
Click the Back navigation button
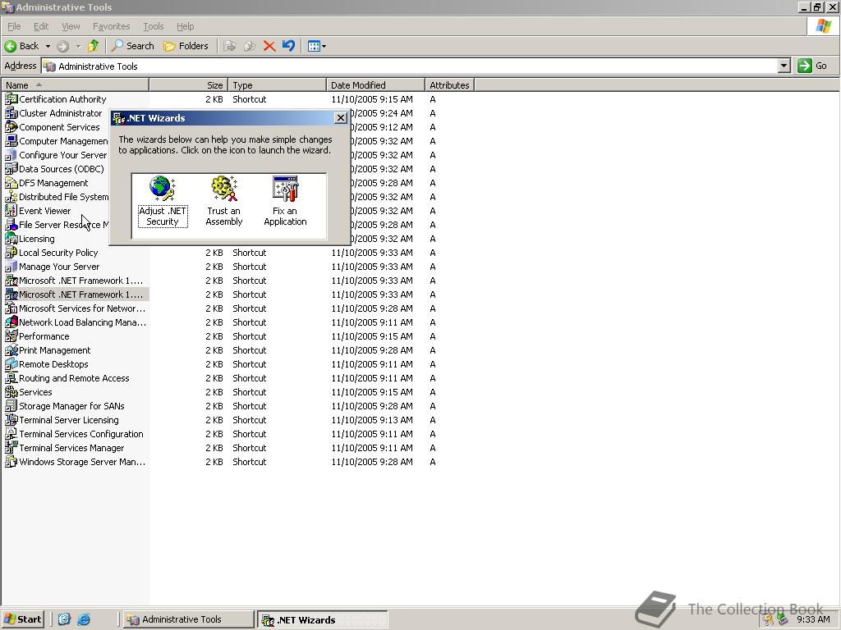(x=22, y=46)
